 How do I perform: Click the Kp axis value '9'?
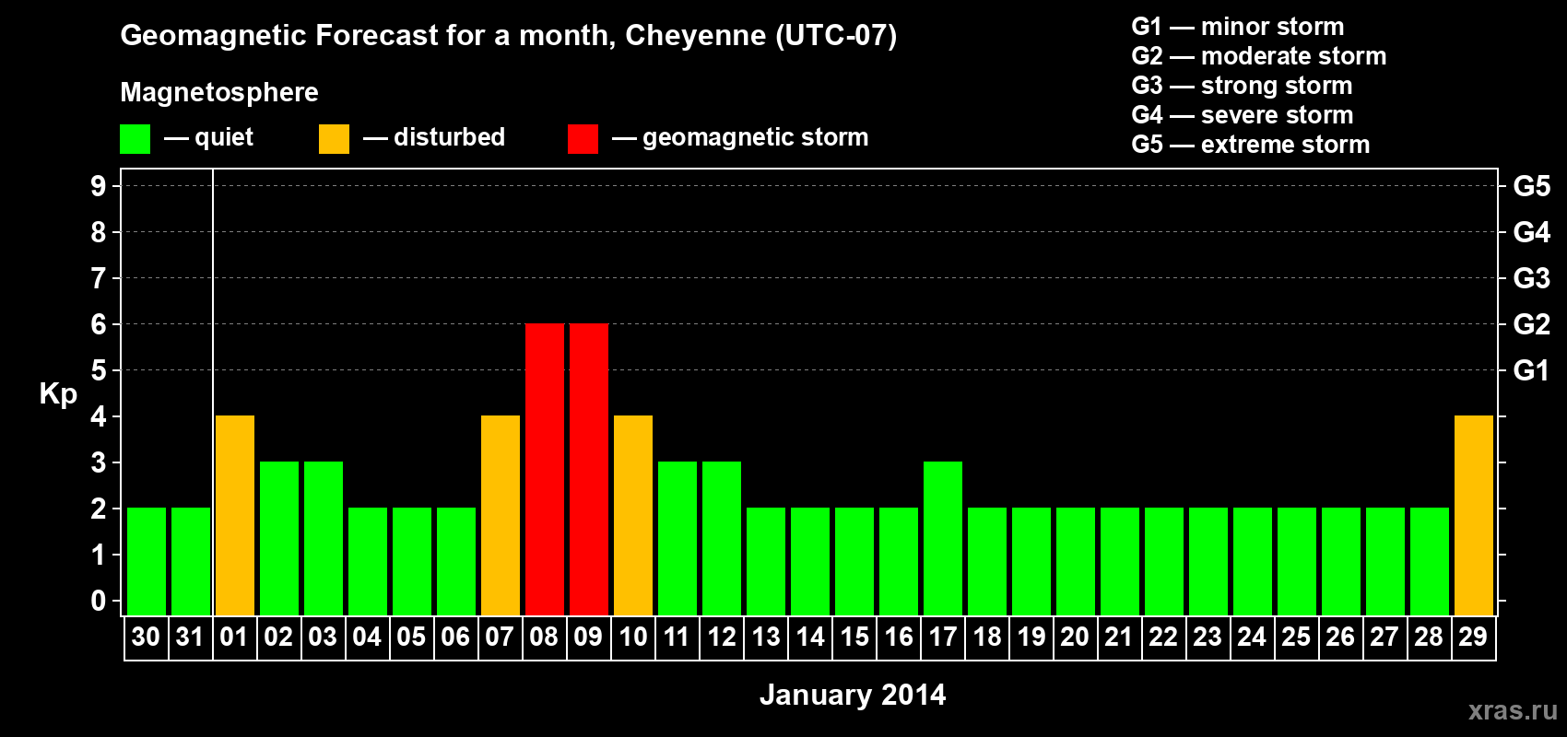[99, 186]
